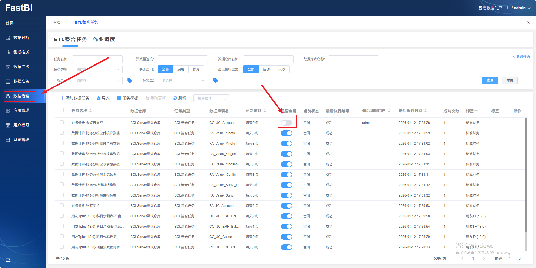This screenshot has height=268, width=536.
Task: Switch to the 作业调度 tab
Action: [x=104, y=40]
